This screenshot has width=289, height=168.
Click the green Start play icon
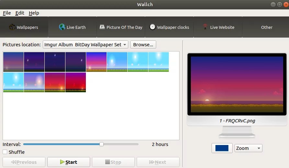pos(62,162)
